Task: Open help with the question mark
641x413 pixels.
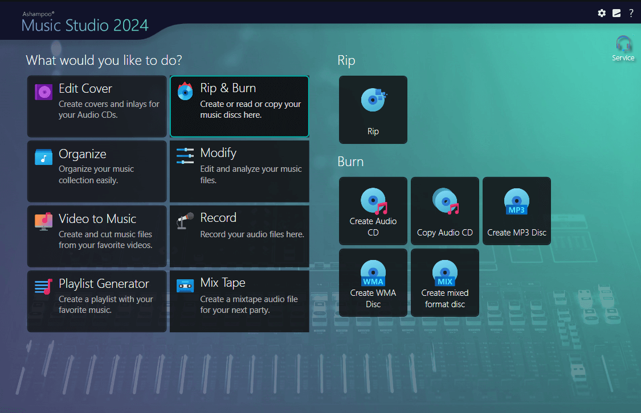Action: (x=631, y=13)
